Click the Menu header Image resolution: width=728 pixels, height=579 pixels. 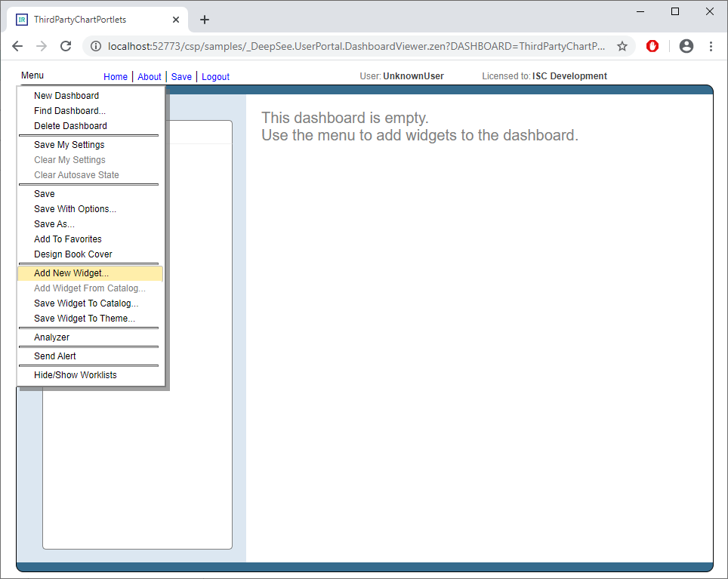click(x=32, y=75)
